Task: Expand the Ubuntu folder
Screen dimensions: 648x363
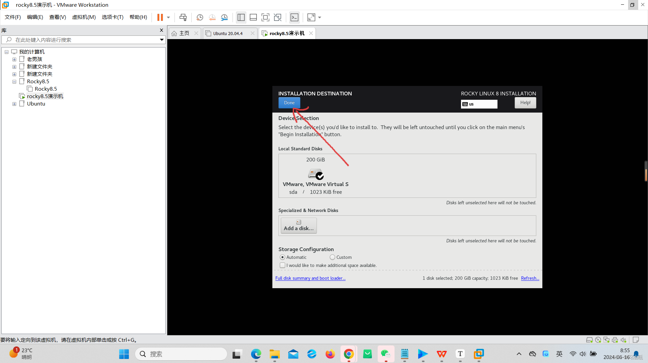Action: click(14, 104)
